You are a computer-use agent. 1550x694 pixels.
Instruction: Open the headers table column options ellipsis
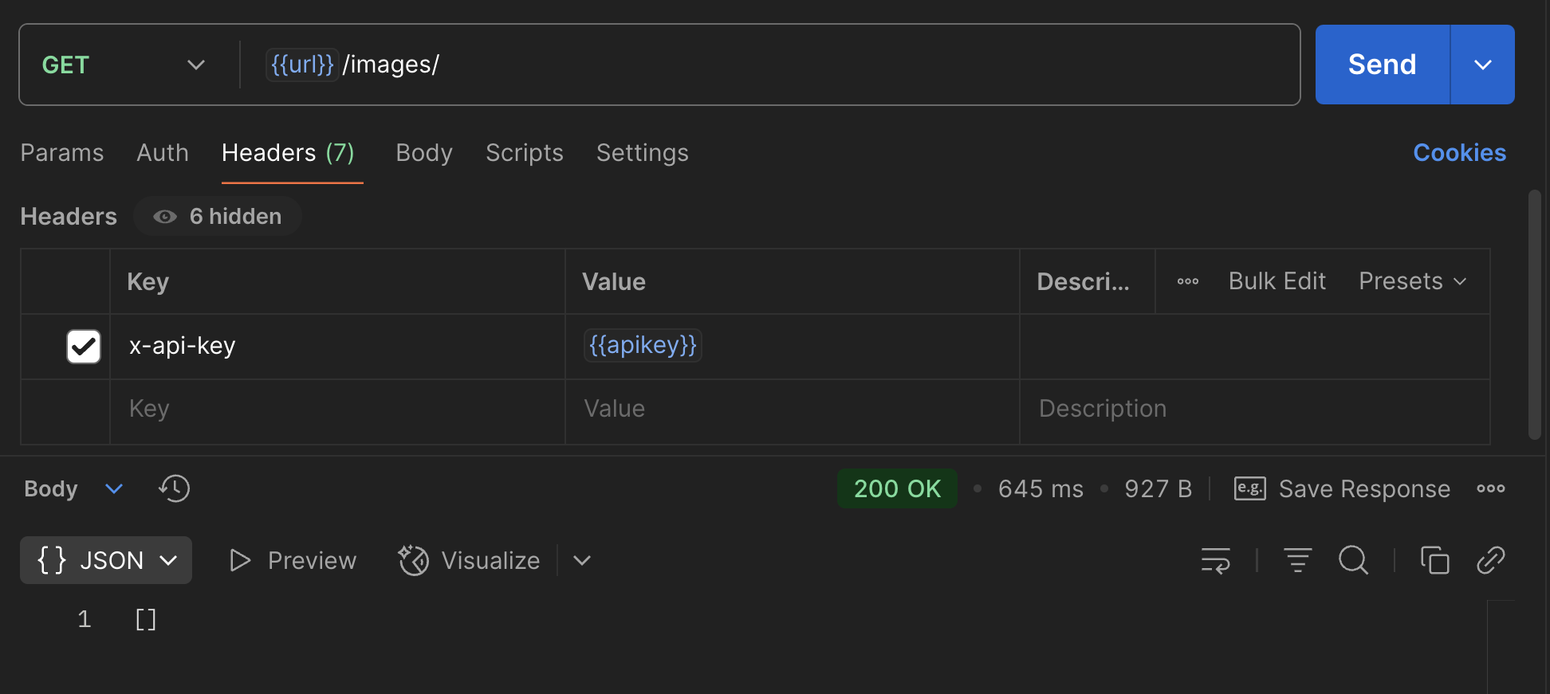tap(1187, 281)
